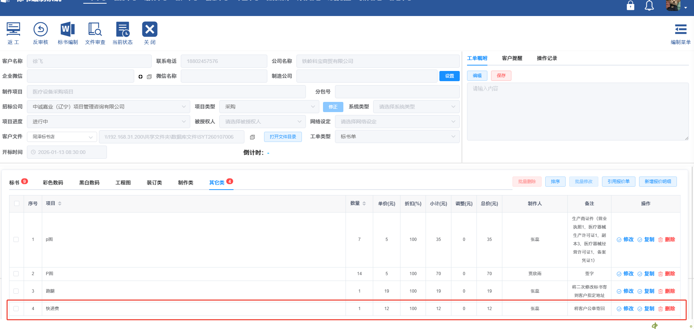The width and height of the screenshot is (694, 329).
Task: Click the 排序 button
Action: [x=555, y=182]
